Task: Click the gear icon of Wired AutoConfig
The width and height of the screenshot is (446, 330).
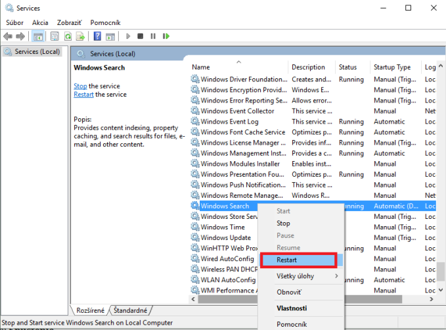Action: point(195,258)
